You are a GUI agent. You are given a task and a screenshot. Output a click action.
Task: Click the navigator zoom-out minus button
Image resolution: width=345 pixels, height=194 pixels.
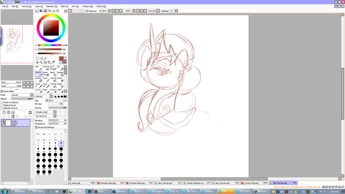24,83
